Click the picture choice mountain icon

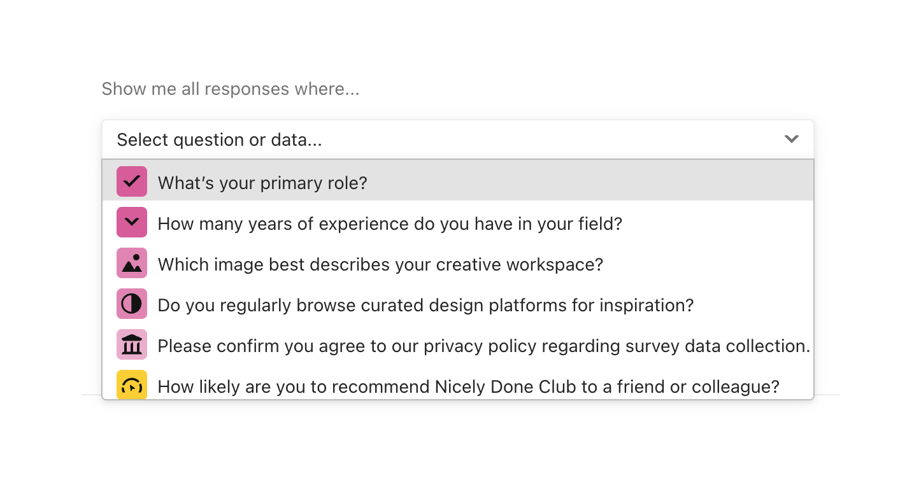(132, 263)
